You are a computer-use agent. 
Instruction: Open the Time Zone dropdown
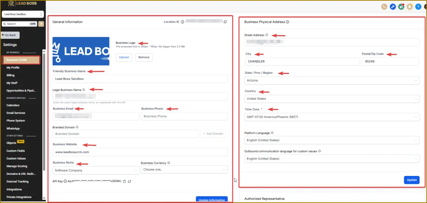pos(332,117)
